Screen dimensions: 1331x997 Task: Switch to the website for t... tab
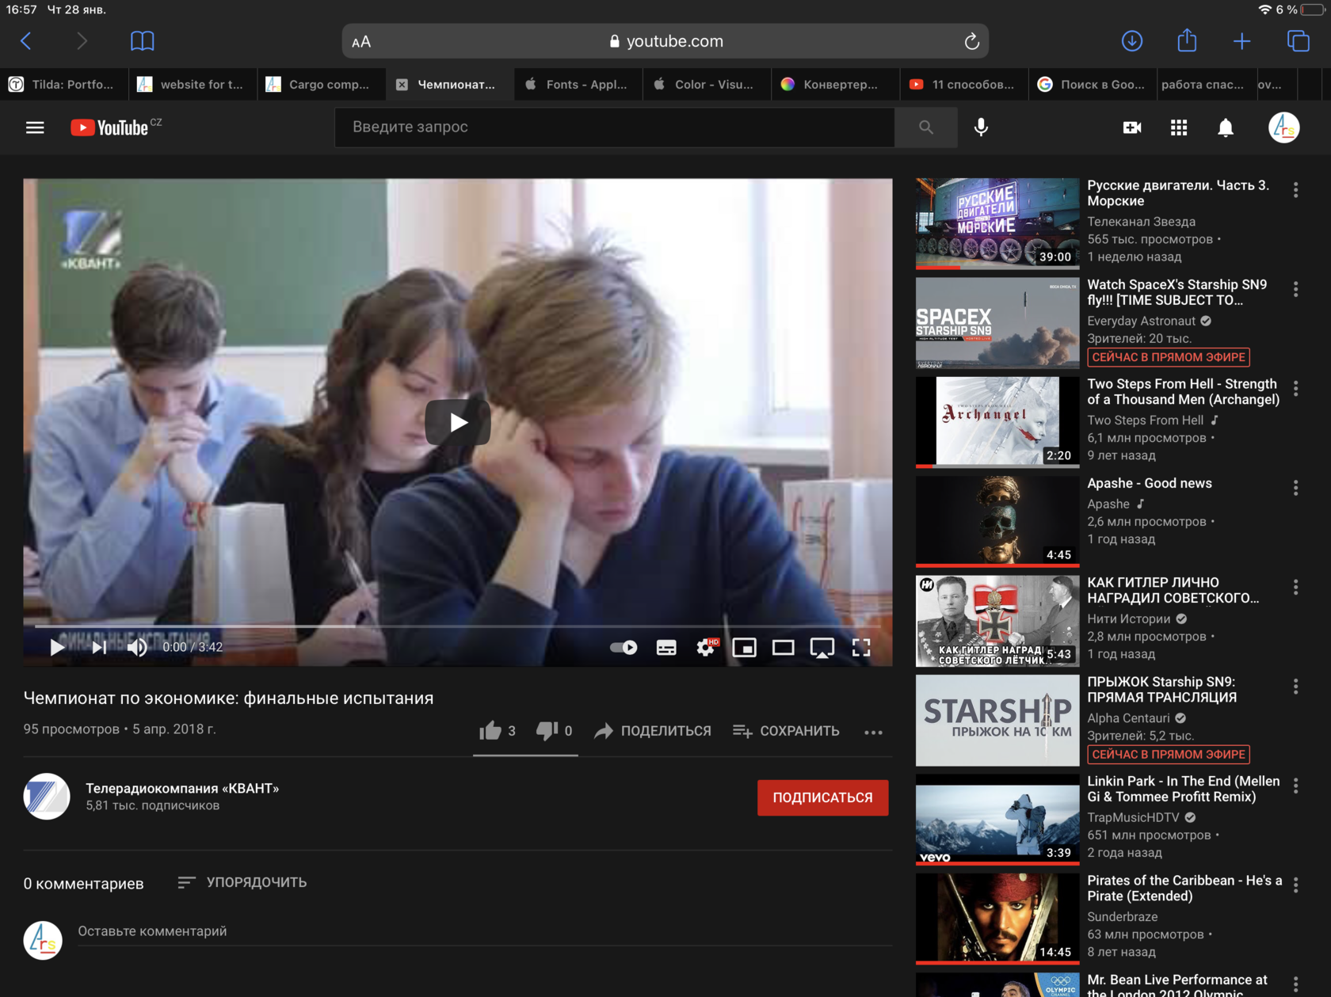193,85
